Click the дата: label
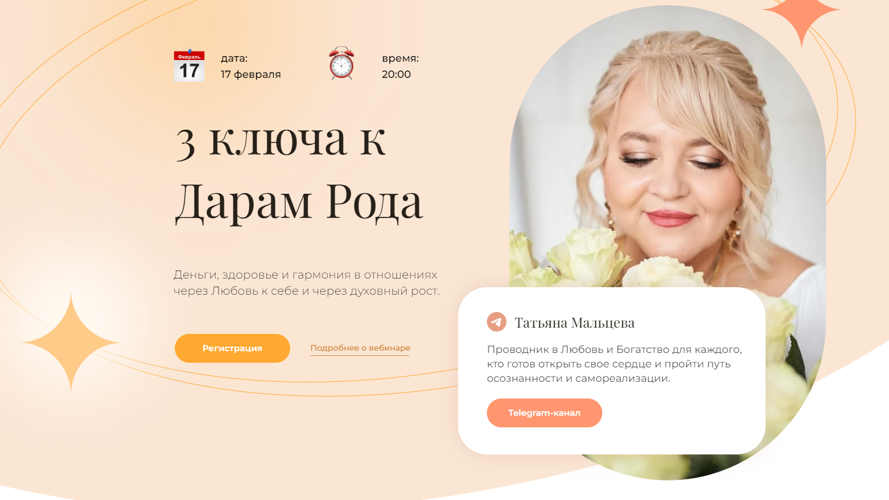 (234, 58)
